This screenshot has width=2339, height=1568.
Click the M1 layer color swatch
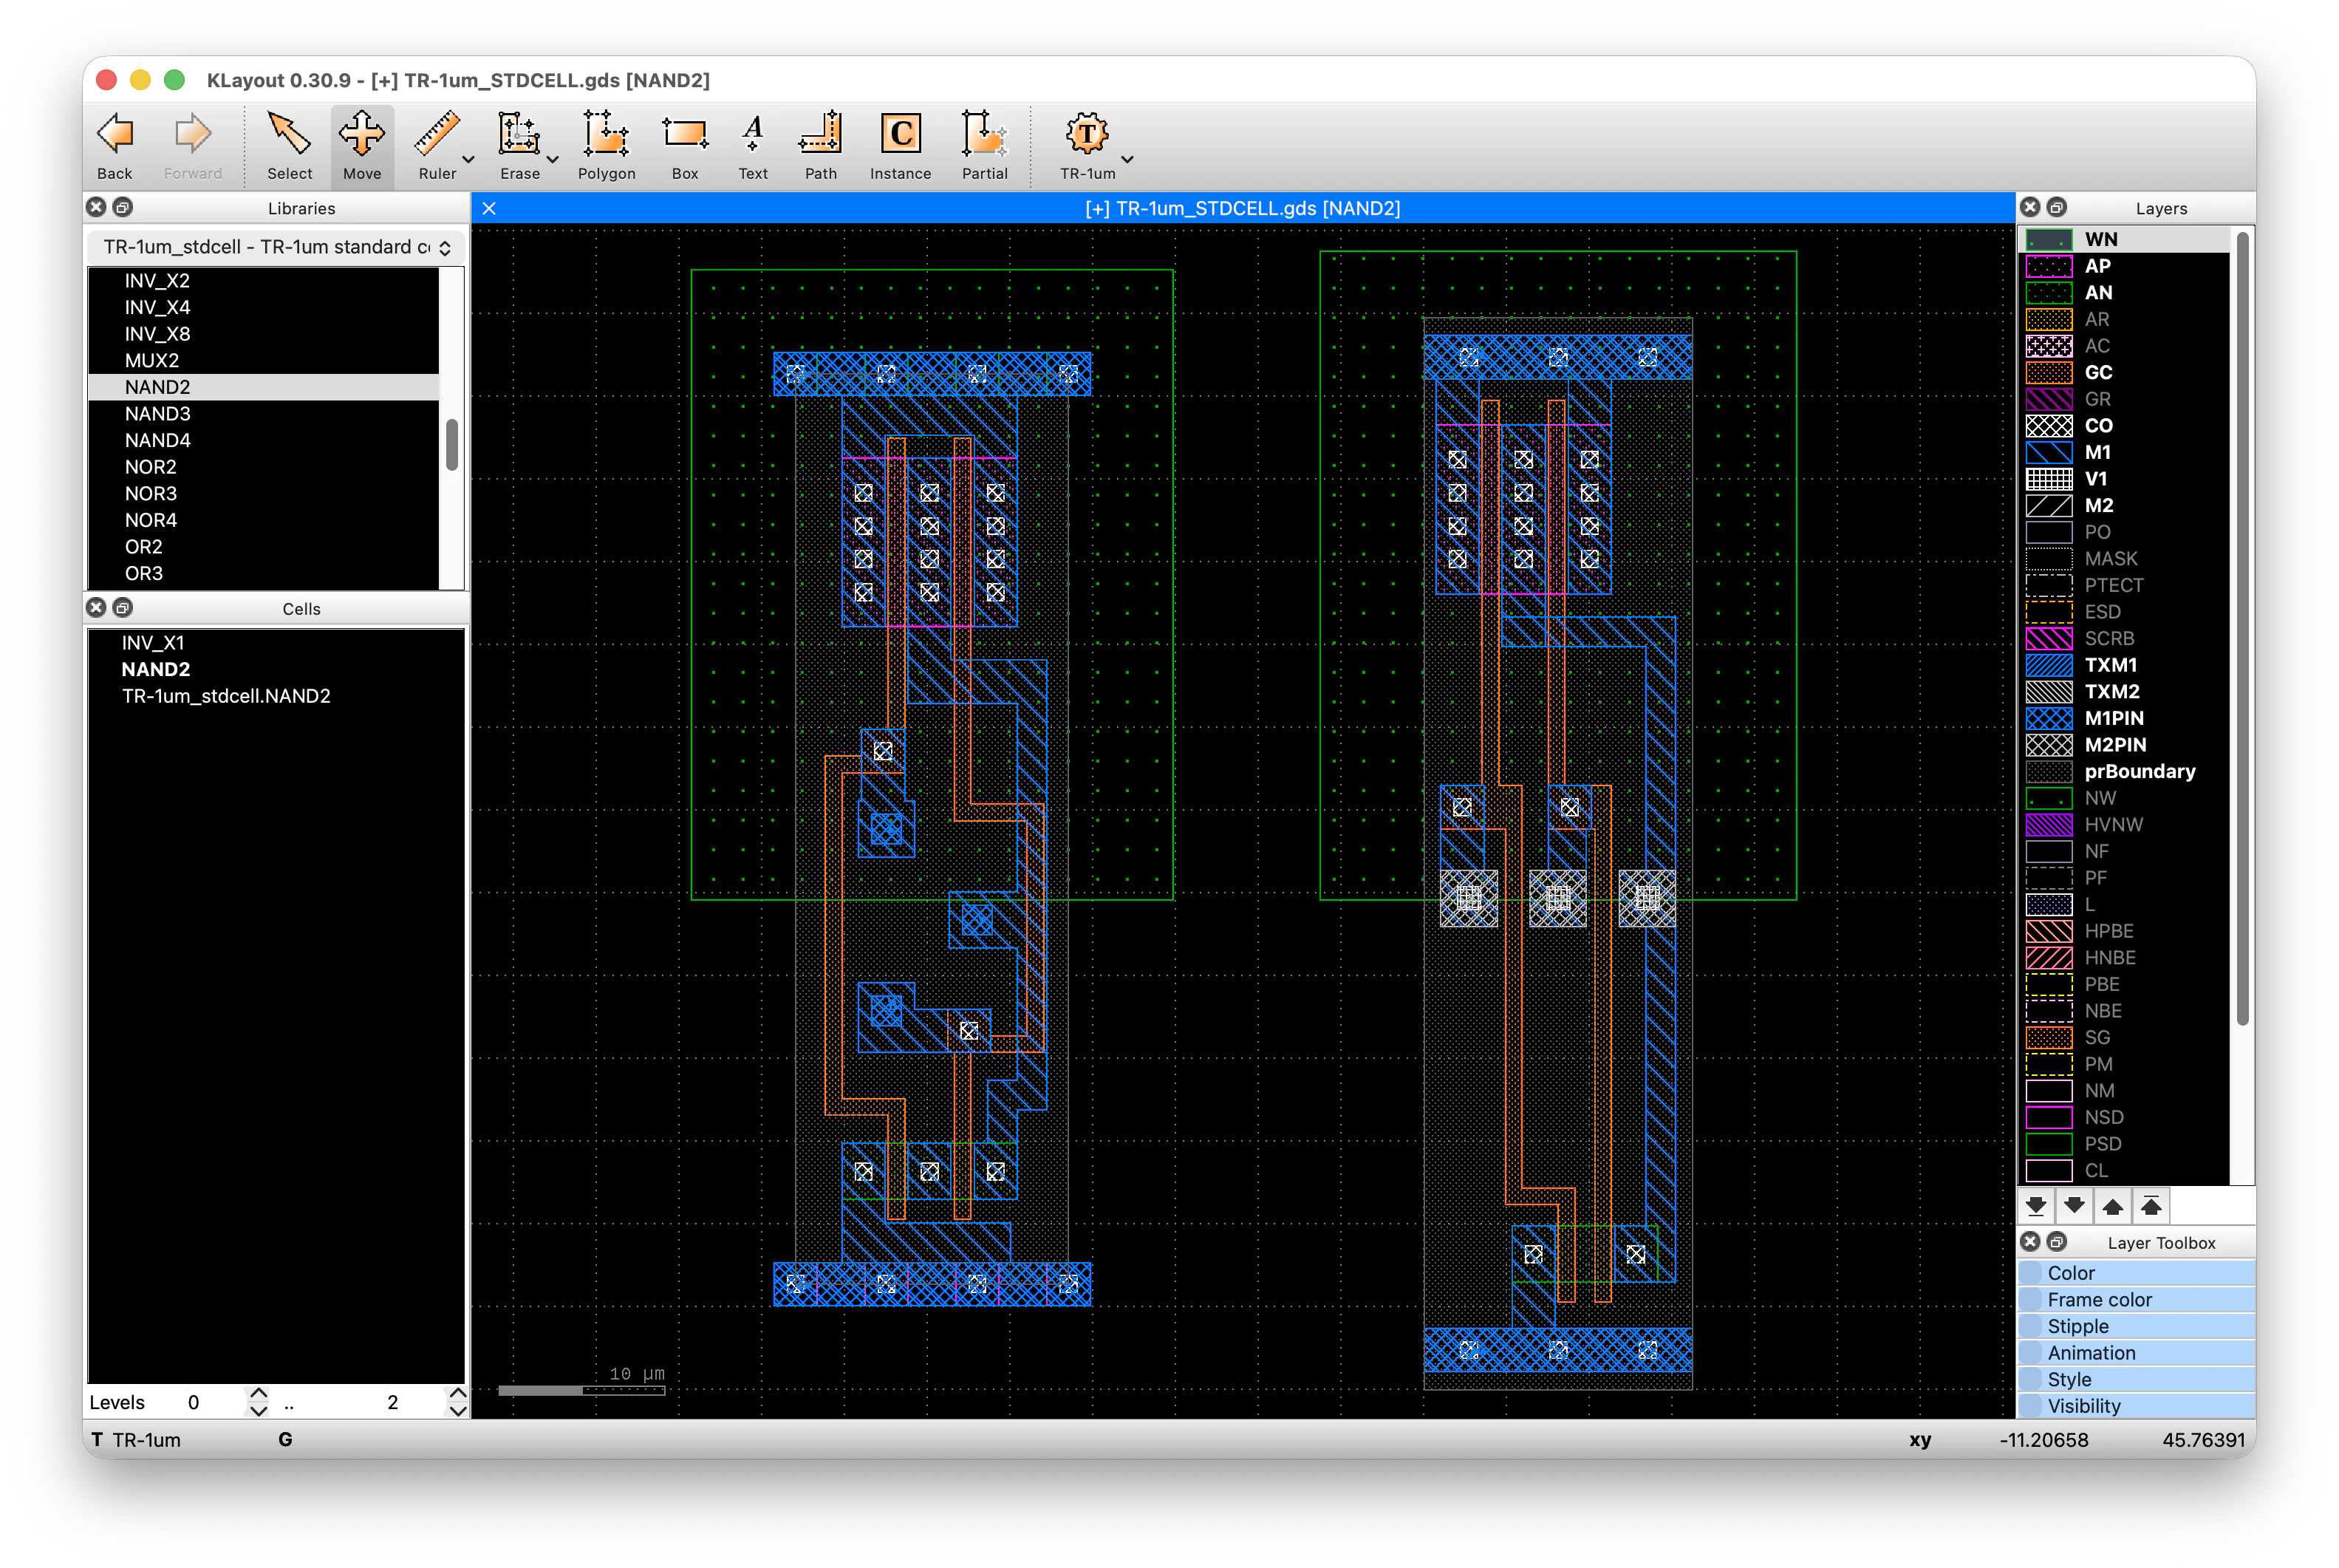click(2048, 452)
